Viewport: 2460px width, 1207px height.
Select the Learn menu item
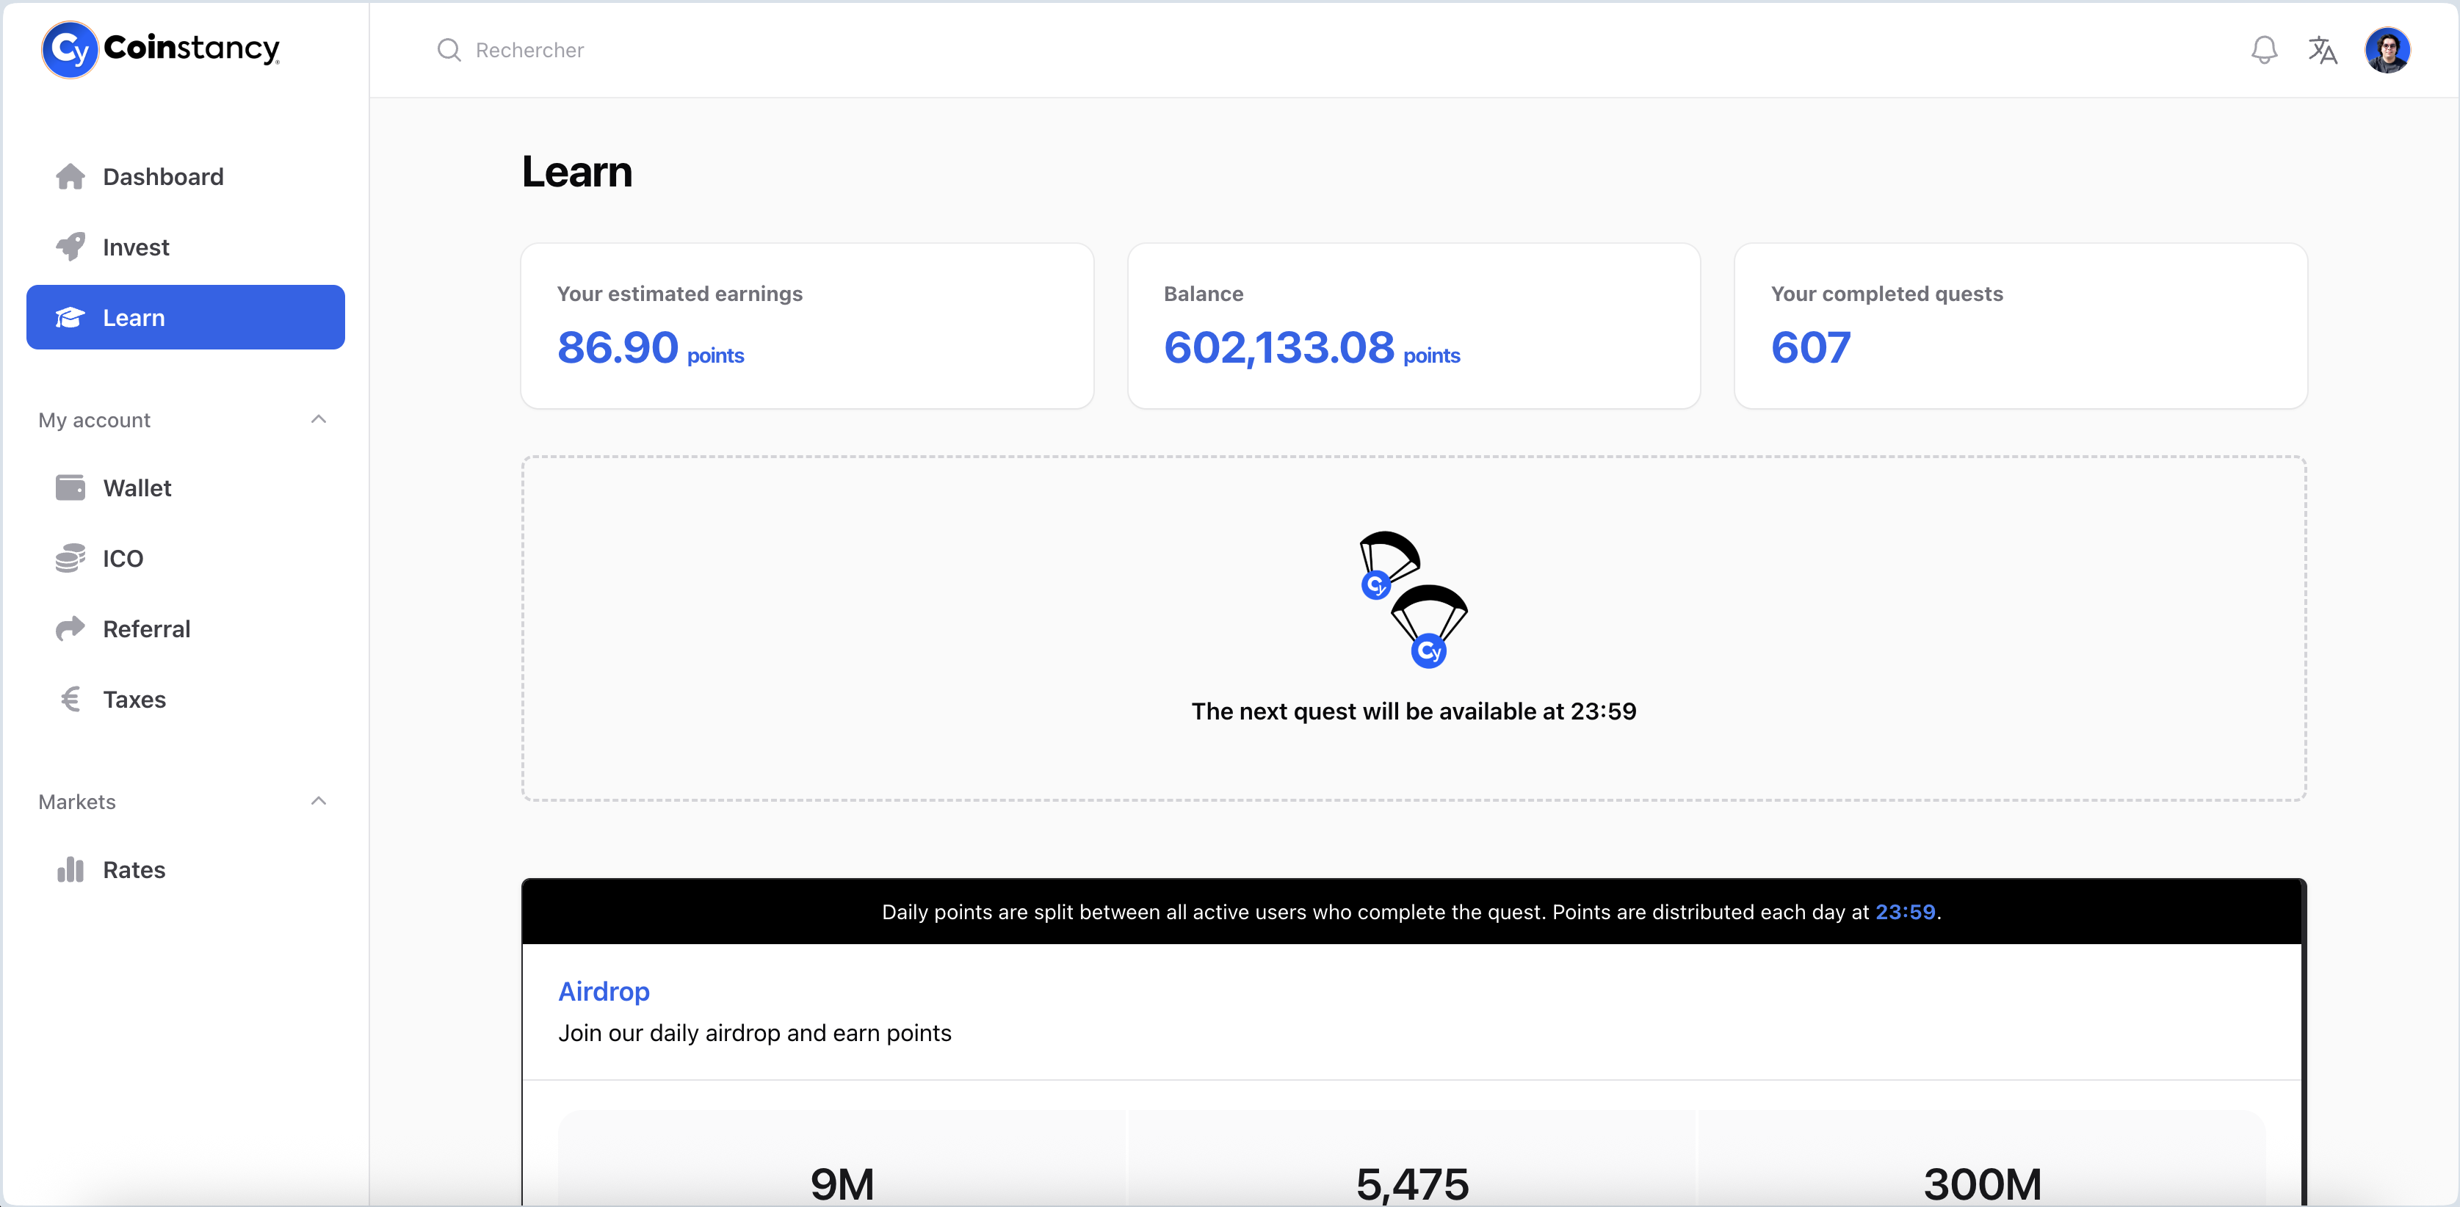coord(185,317)
